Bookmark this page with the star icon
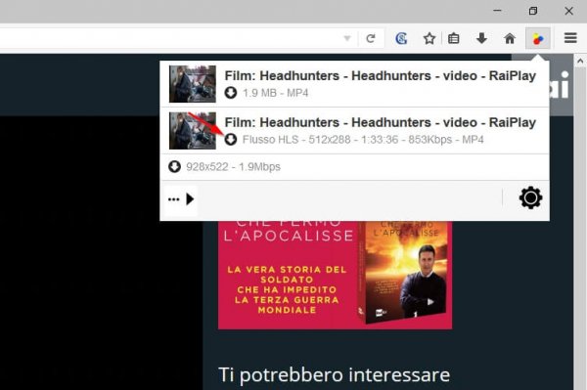Viewport: 587px width, 390px height. [429, 38]
